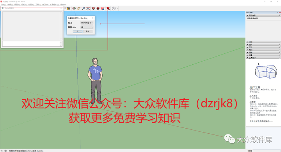
Task: Open the 视图(V) menu
Action: (x=17, y=4)
